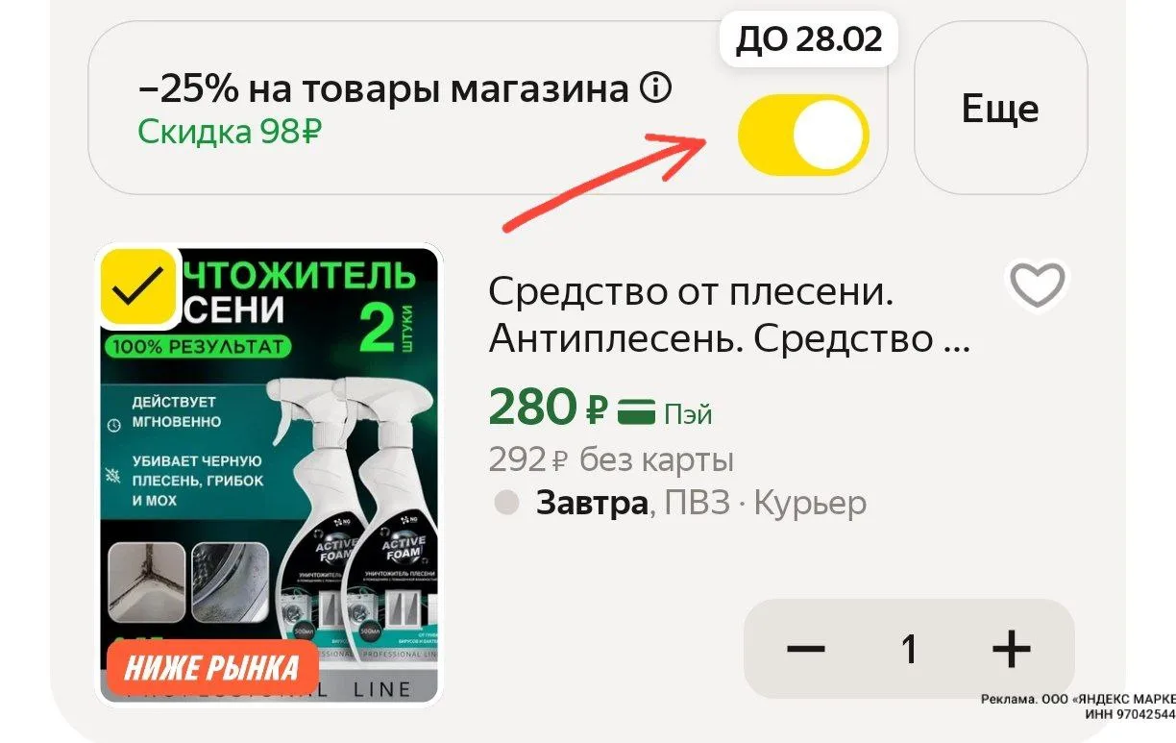Tap the Еще button
1176x743 pixels.
(1000, 108)
